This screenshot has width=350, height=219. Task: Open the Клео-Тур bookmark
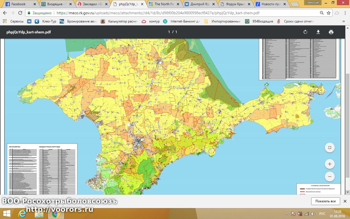tap(45, 21)
